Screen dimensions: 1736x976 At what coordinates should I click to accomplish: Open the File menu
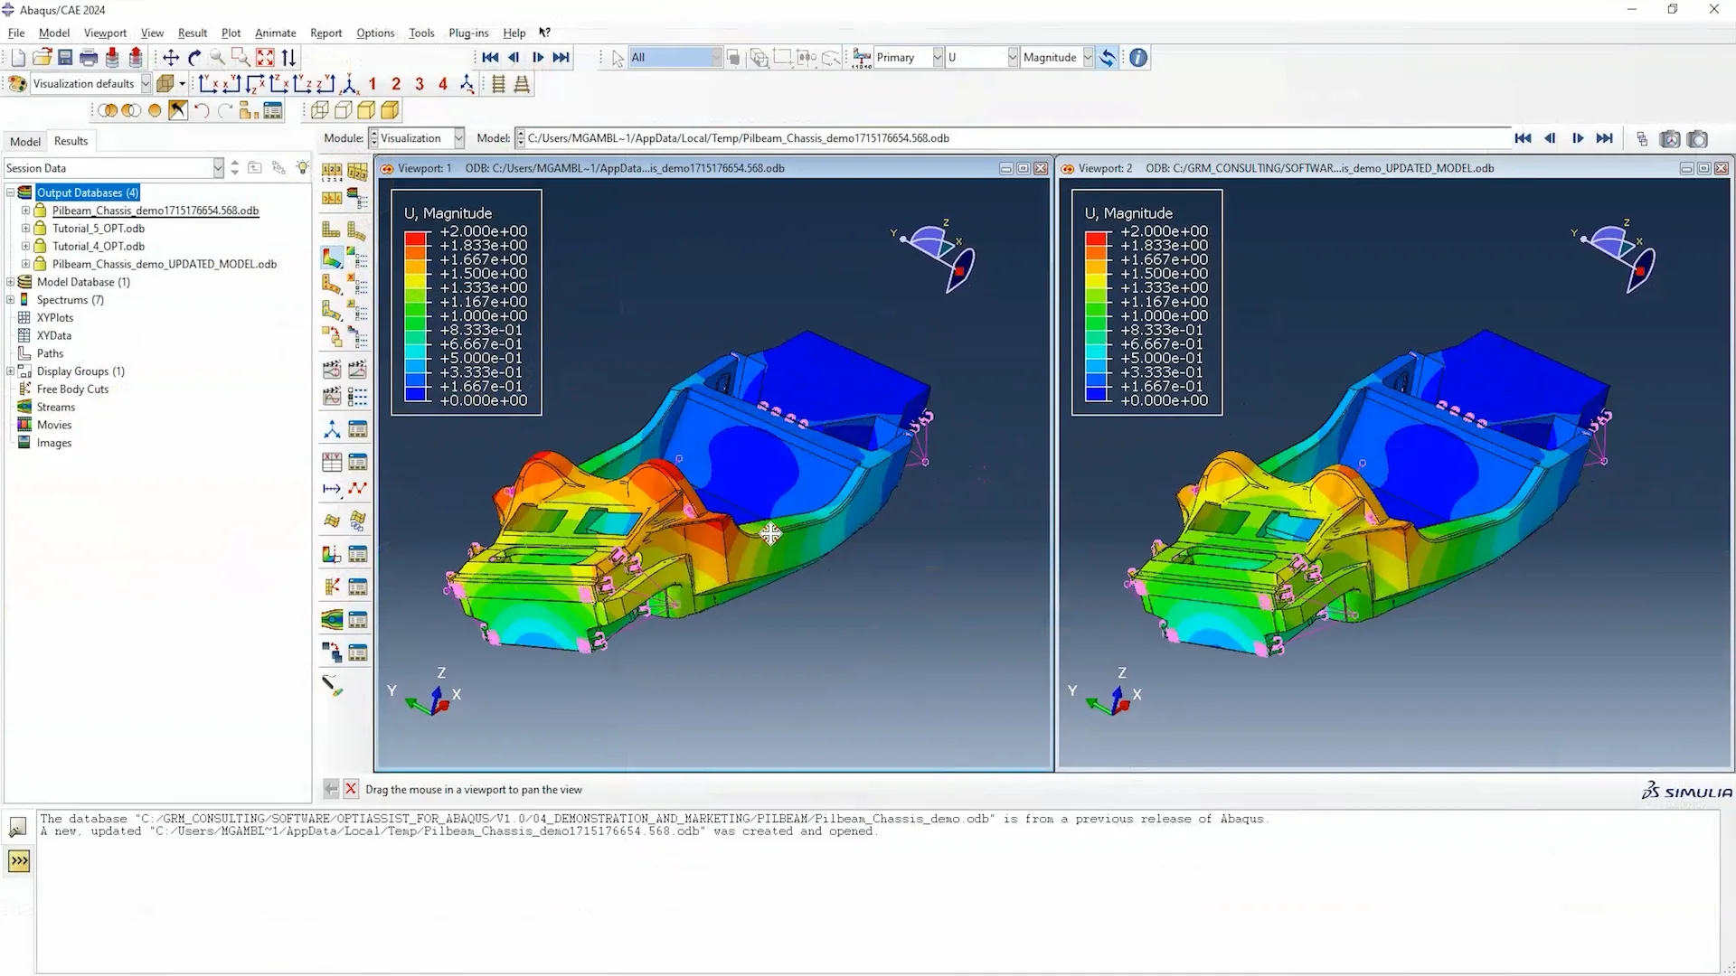point(16,33)
